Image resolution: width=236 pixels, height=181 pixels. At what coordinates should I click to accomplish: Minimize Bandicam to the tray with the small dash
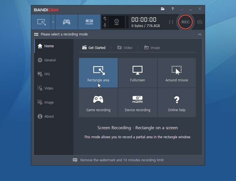coord(182,9)
